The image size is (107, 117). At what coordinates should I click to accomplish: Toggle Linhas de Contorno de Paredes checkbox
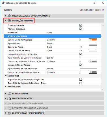[81, 54]
